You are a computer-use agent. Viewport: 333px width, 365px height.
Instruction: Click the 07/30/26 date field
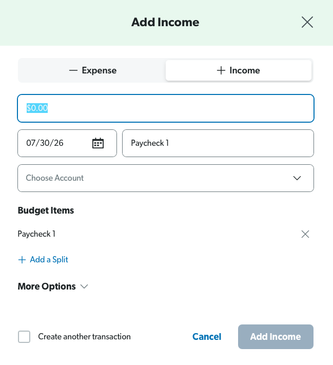point(67,143)
